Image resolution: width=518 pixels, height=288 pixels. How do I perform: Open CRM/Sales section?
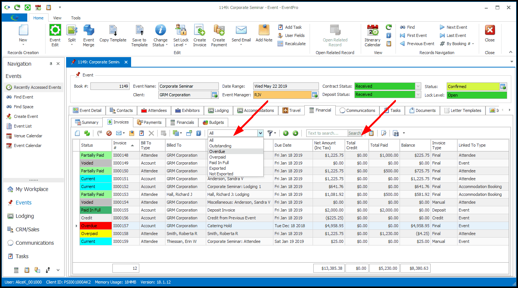tap(27, 229)
